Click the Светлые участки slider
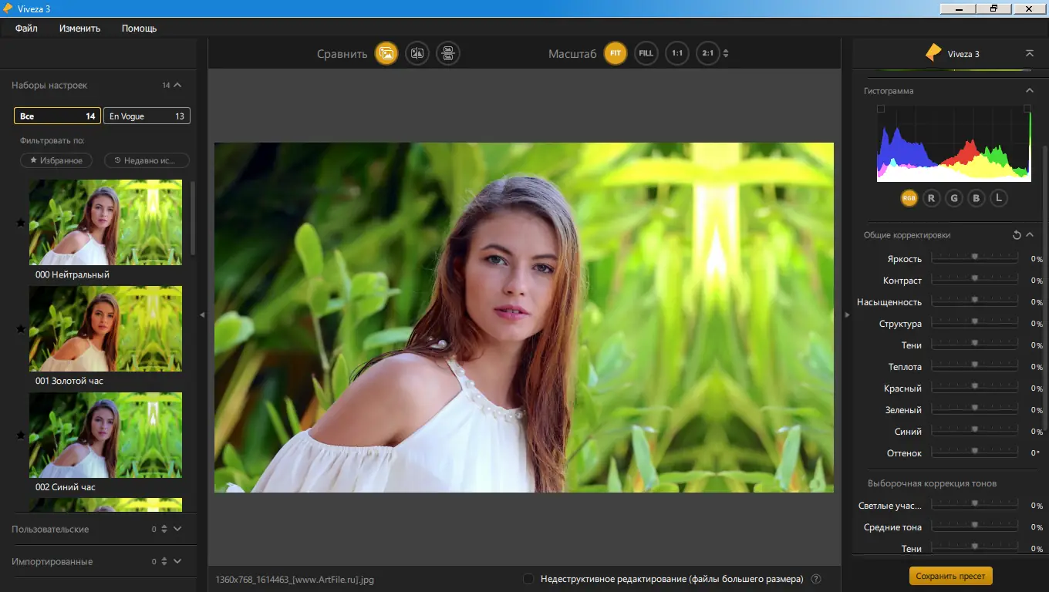This screenshot has height=592, width=1049. [x=975, y=505]
